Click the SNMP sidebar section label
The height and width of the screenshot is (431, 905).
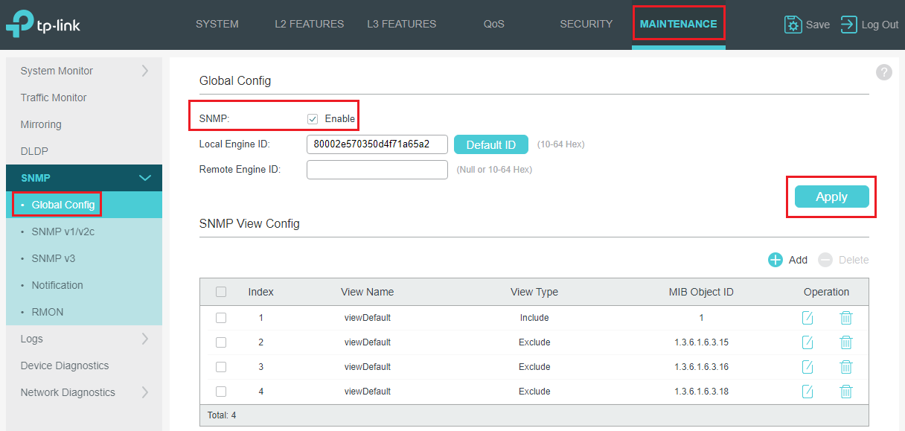click(x=36, y=178)
